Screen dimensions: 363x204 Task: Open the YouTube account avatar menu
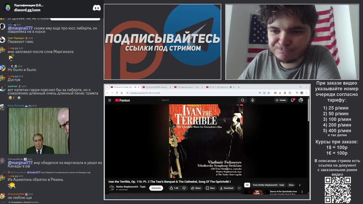(x=301, y=100)
